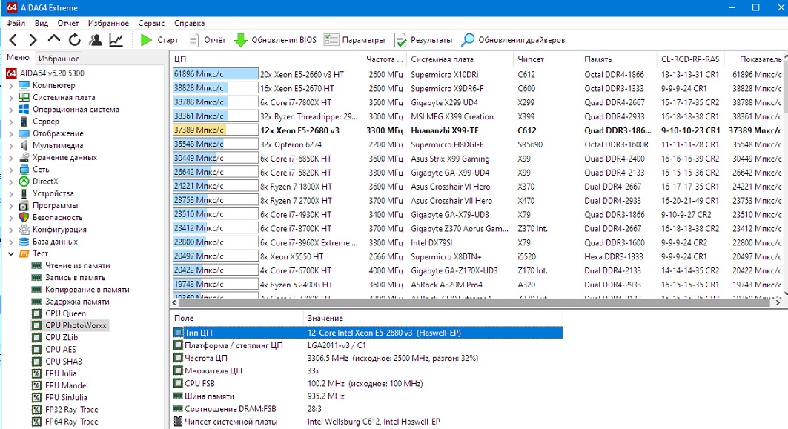Select the AIDA64 v6.20.5300 root item
Image resolution: width=788 pixels, height=429 pixels.
pos(45,73)
